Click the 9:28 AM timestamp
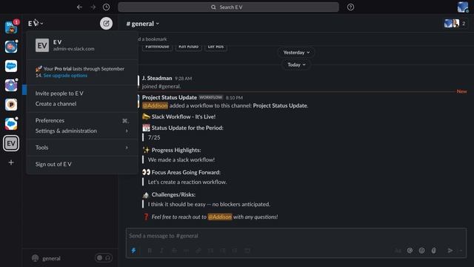 point(183,79)
